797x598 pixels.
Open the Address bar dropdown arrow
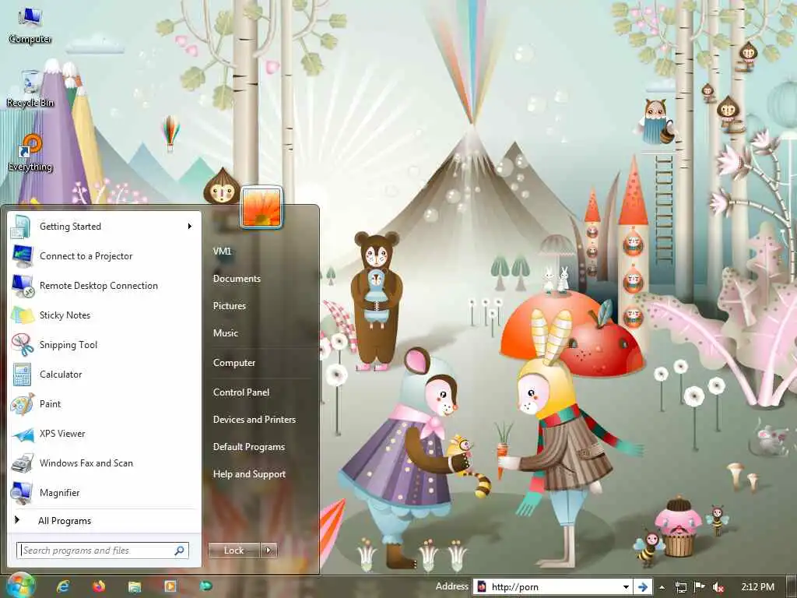pyautogui.click(x=627, y=587)
